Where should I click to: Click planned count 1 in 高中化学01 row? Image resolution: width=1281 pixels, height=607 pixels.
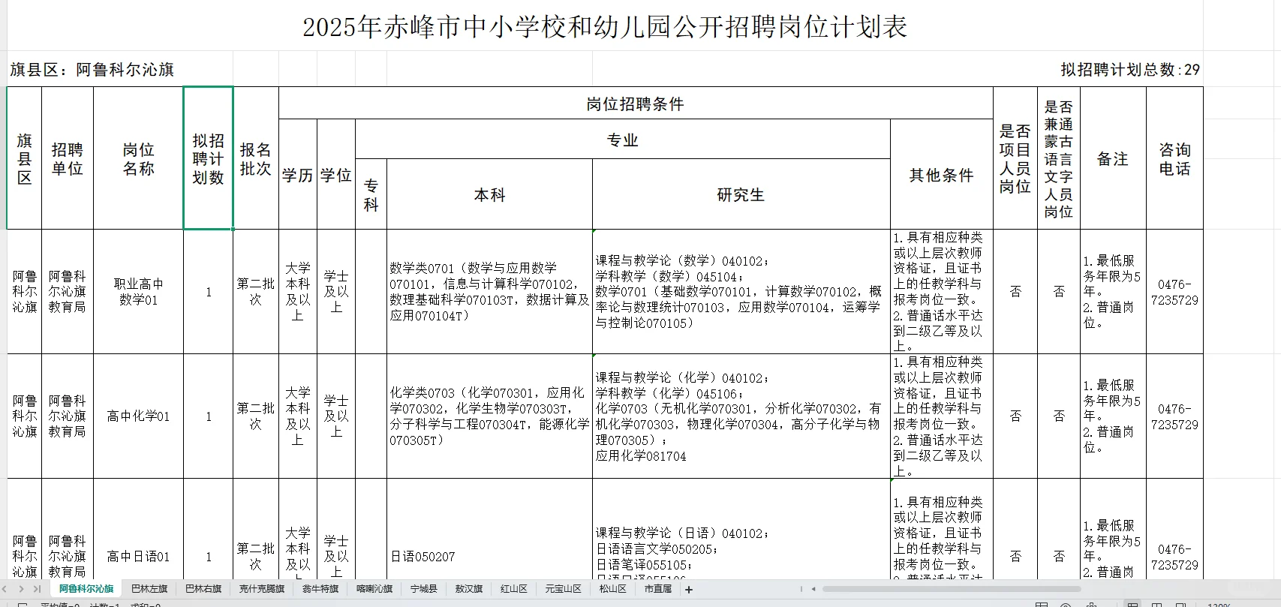pyautogui.click(x=209, y=416)
